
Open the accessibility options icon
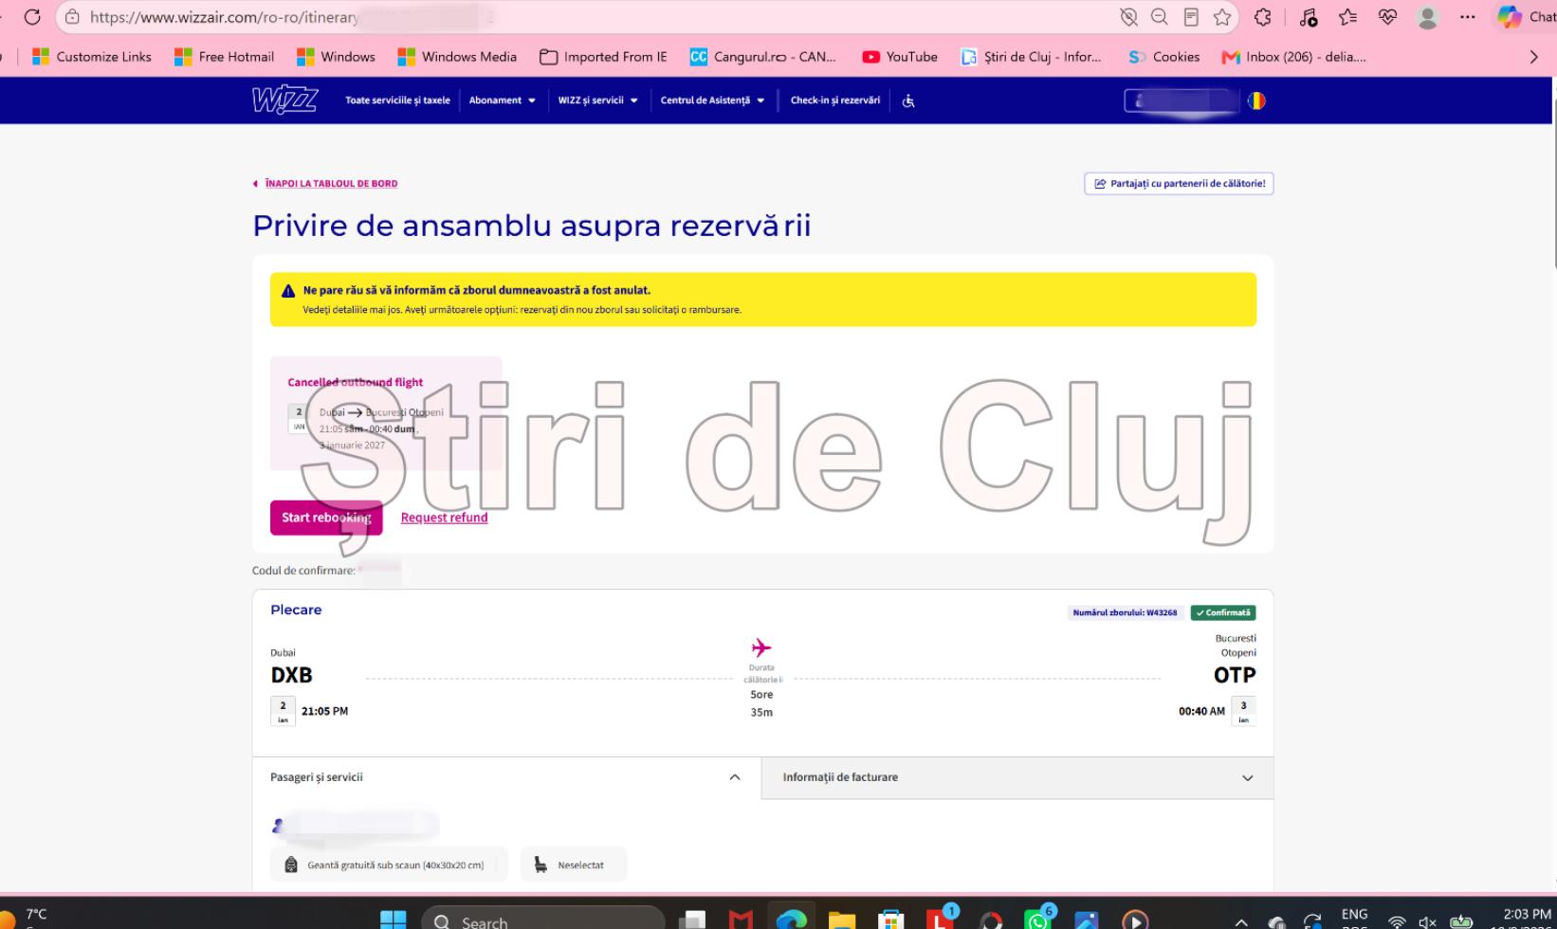[x=908, y=100]
